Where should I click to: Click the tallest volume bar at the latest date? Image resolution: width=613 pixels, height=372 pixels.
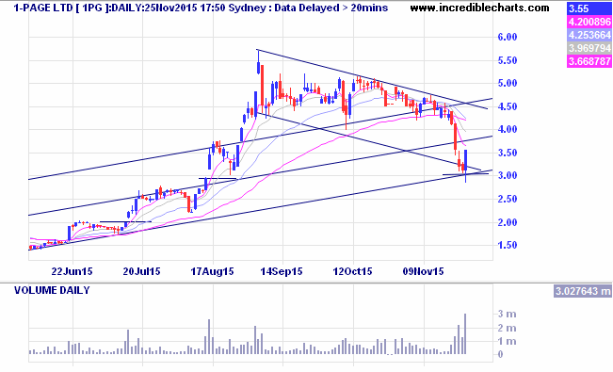tap(465, 334)
